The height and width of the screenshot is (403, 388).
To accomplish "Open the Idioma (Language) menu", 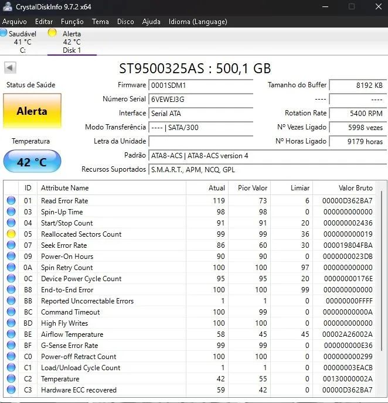I will [x=198, y=22].
